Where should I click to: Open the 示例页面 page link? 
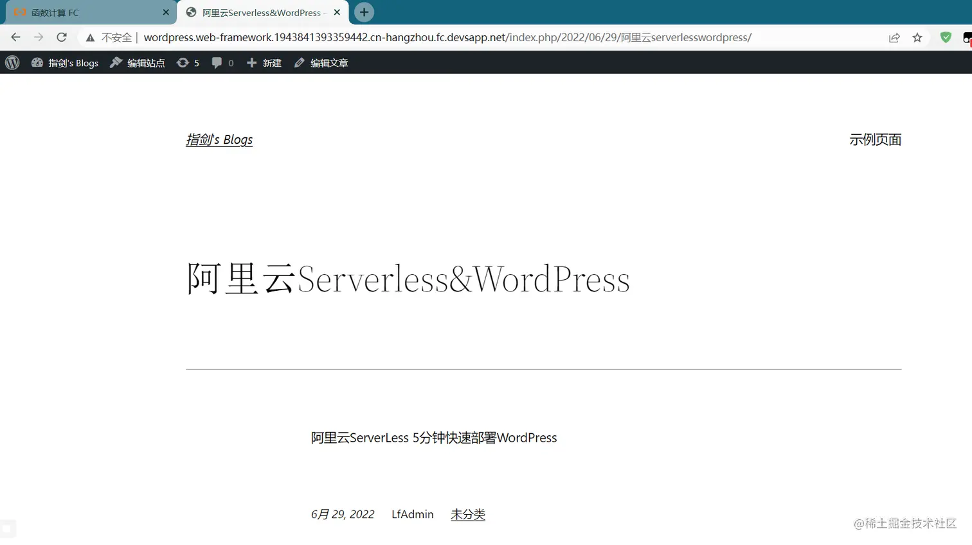tap(876, 139)
